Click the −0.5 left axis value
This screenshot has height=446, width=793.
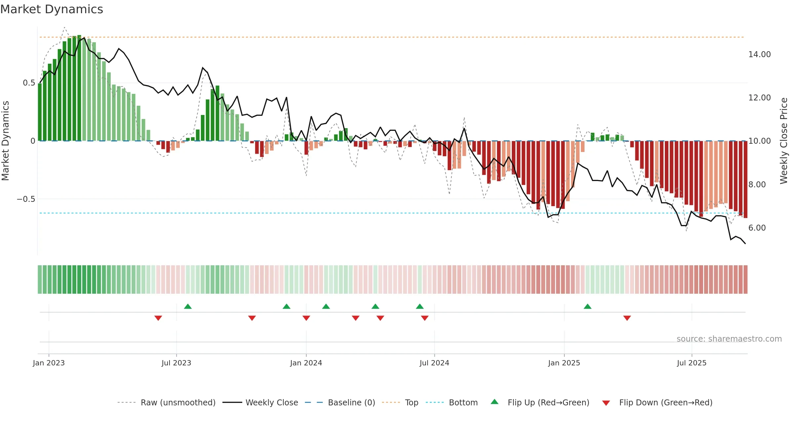pos(26,199)
